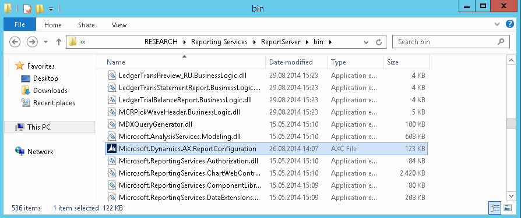Open the window system menu folder icon

tap(8, 8)
